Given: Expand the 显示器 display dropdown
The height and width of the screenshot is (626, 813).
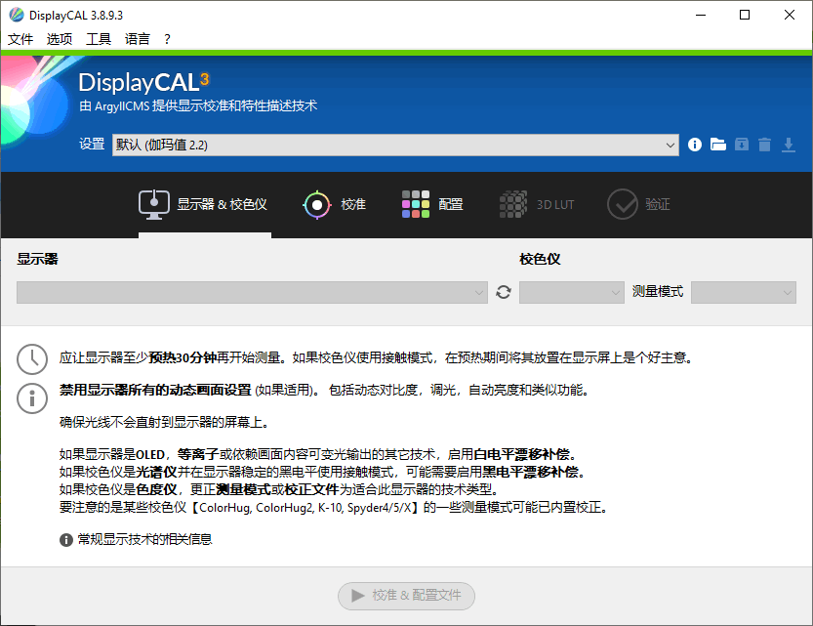Looking at the screenshot, I should [252, 293].
